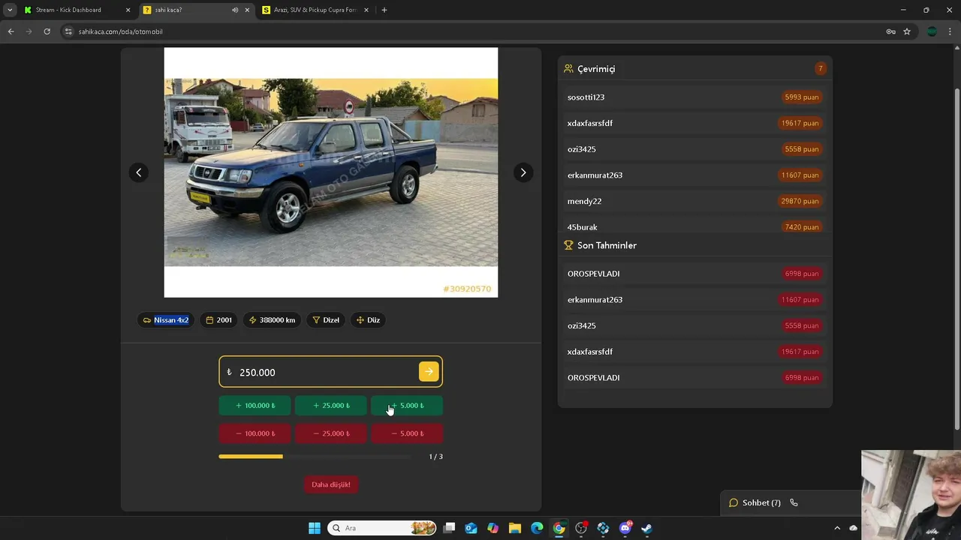The width and height of the screenshot is (961, 540).
Task: Go back in browser history
Action: click(11, 31)
